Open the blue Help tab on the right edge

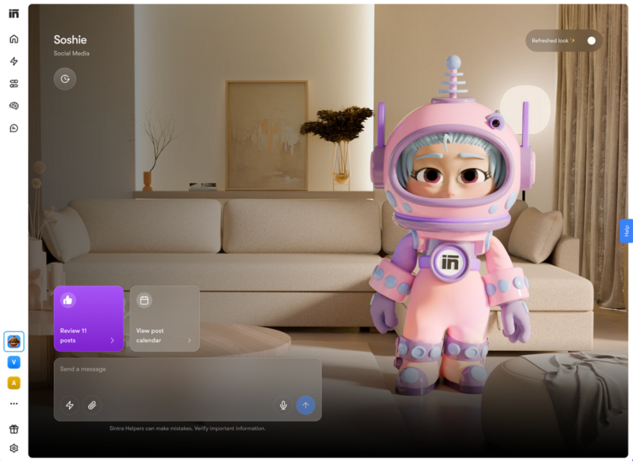coord(626,231)
